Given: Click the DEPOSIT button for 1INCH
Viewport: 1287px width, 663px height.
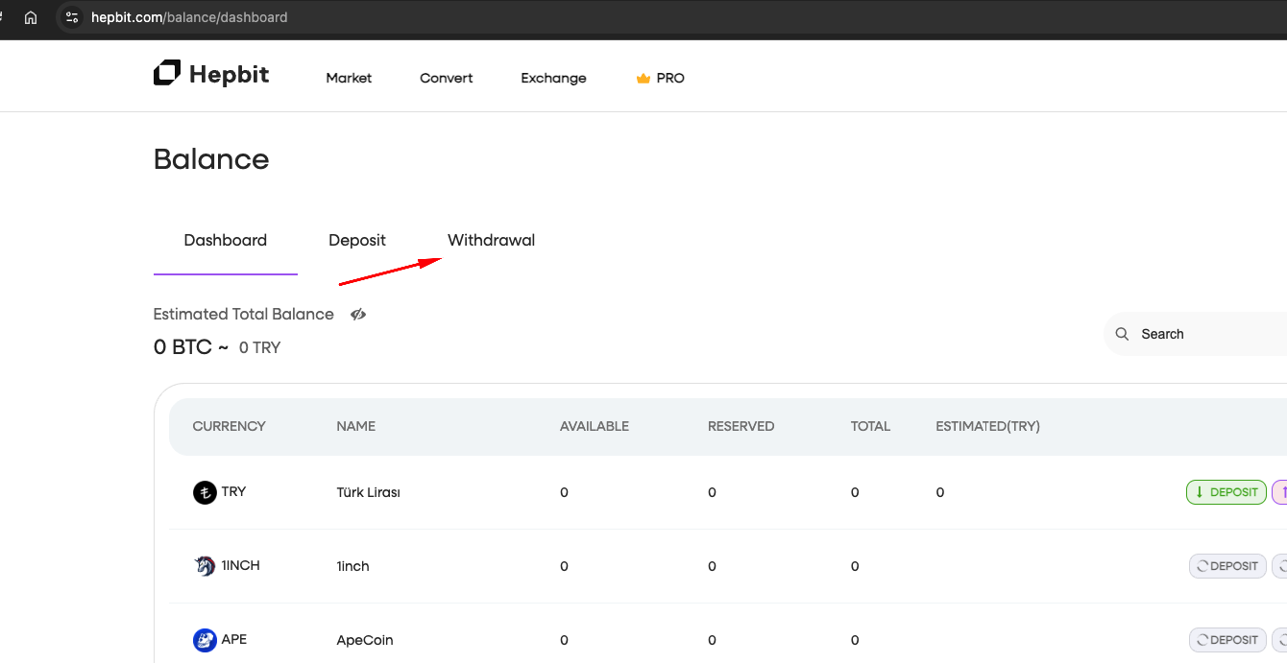Looking at the screenshot, I should pyautogui.click(x=1227, y=566).
